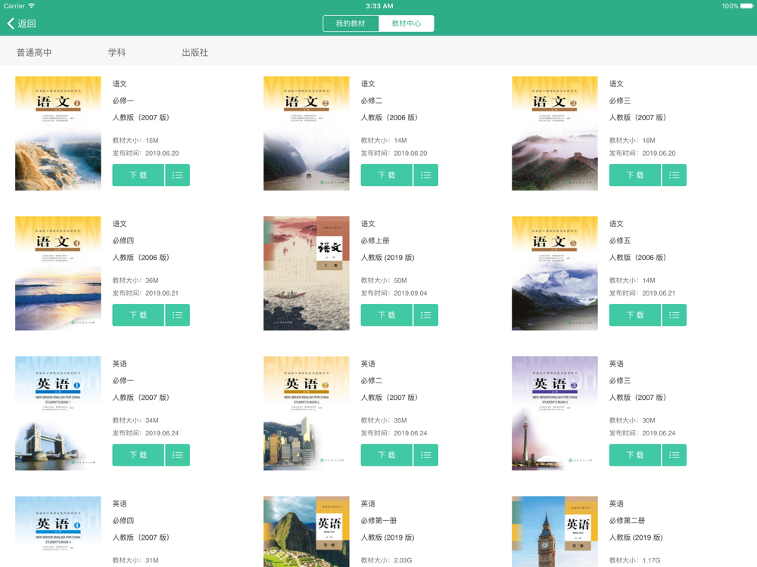Tap the Wi-Fi status icon
Image resolution: width=757 pixels, height=567 pixels.
coord(31,6)
